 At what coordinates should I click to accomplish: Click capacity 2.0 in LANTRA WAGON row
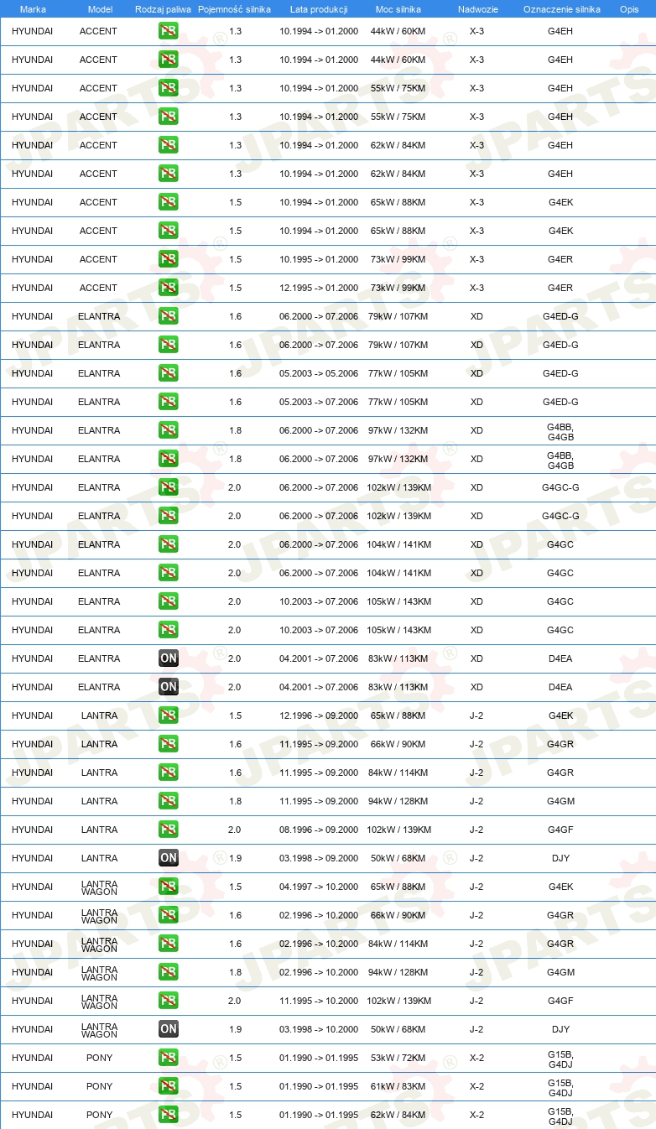click(235, 1001)
